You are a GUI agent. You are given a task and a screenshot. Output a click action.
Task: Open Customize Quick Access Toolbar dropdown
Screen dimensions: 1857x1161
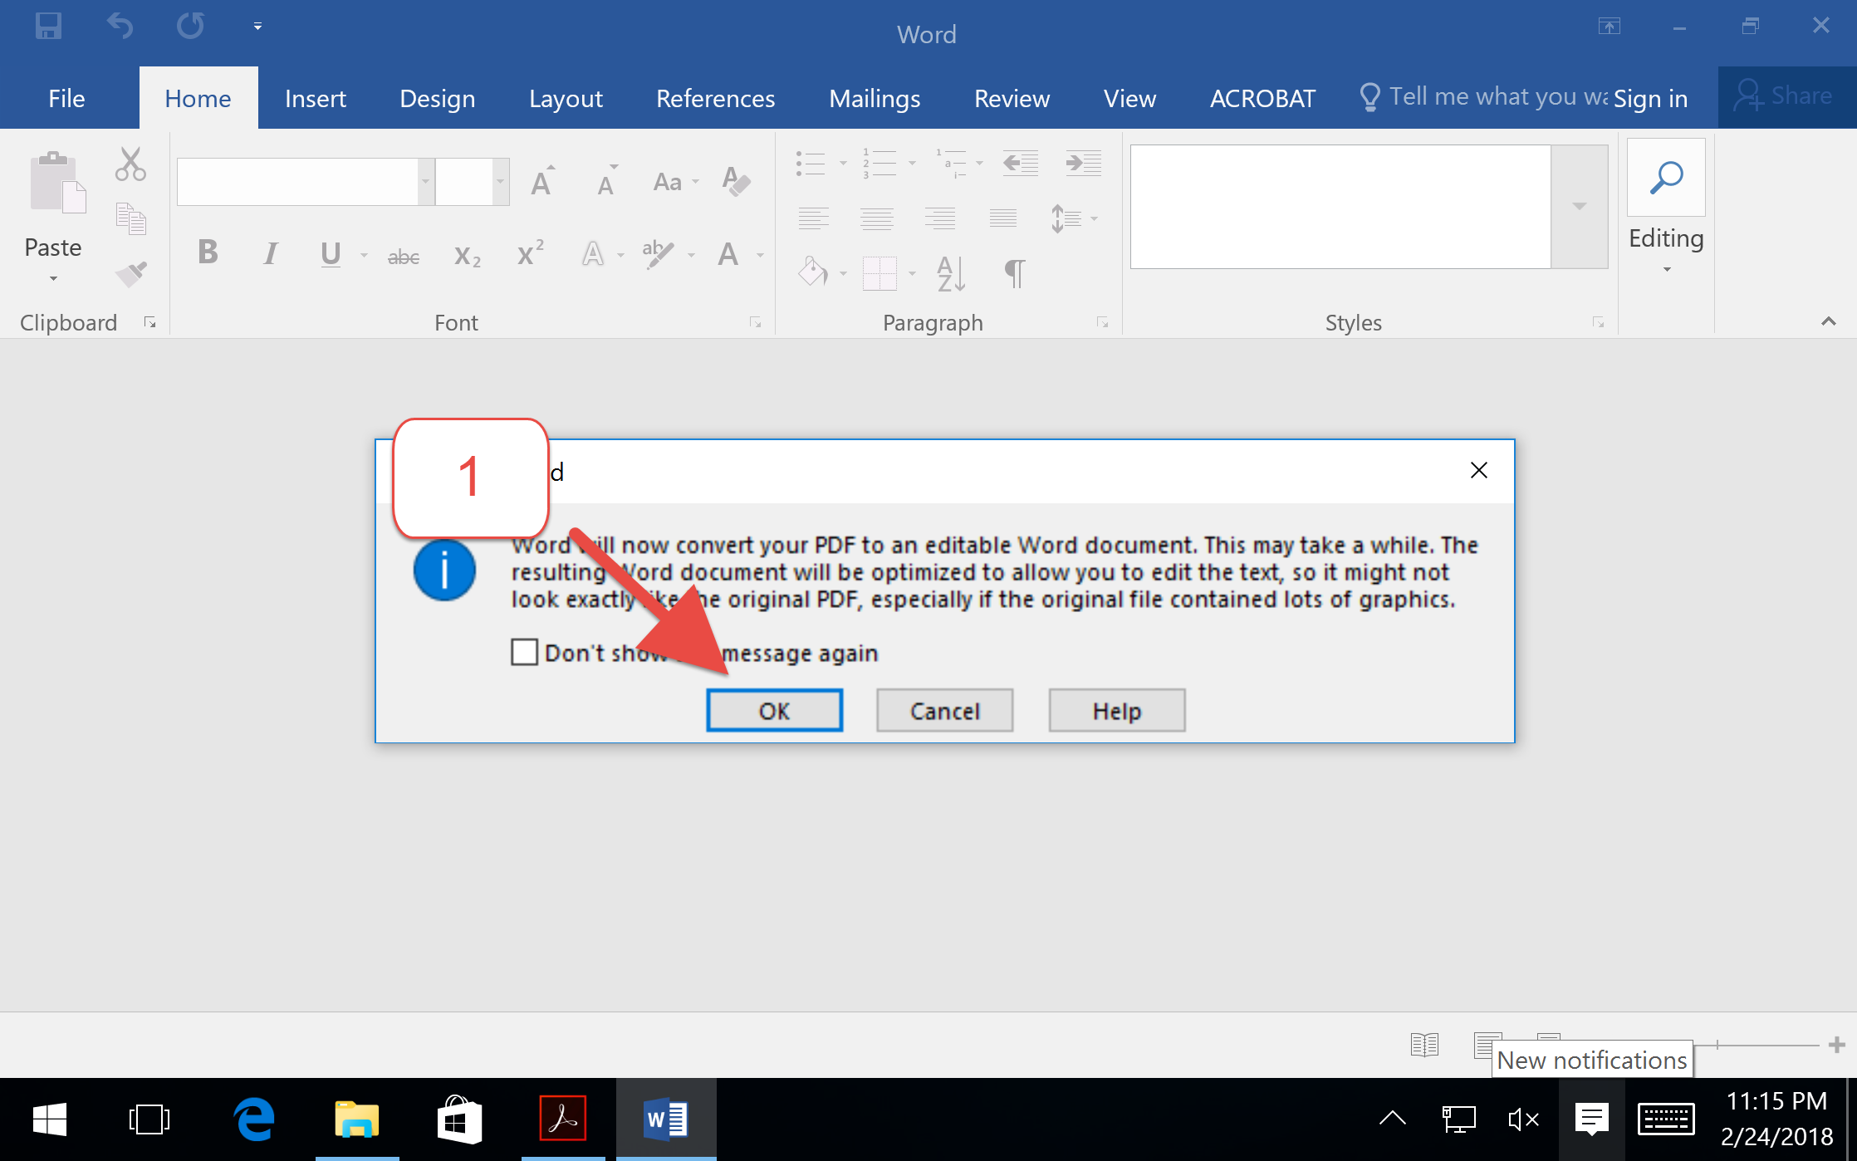(x=257, y=27)
